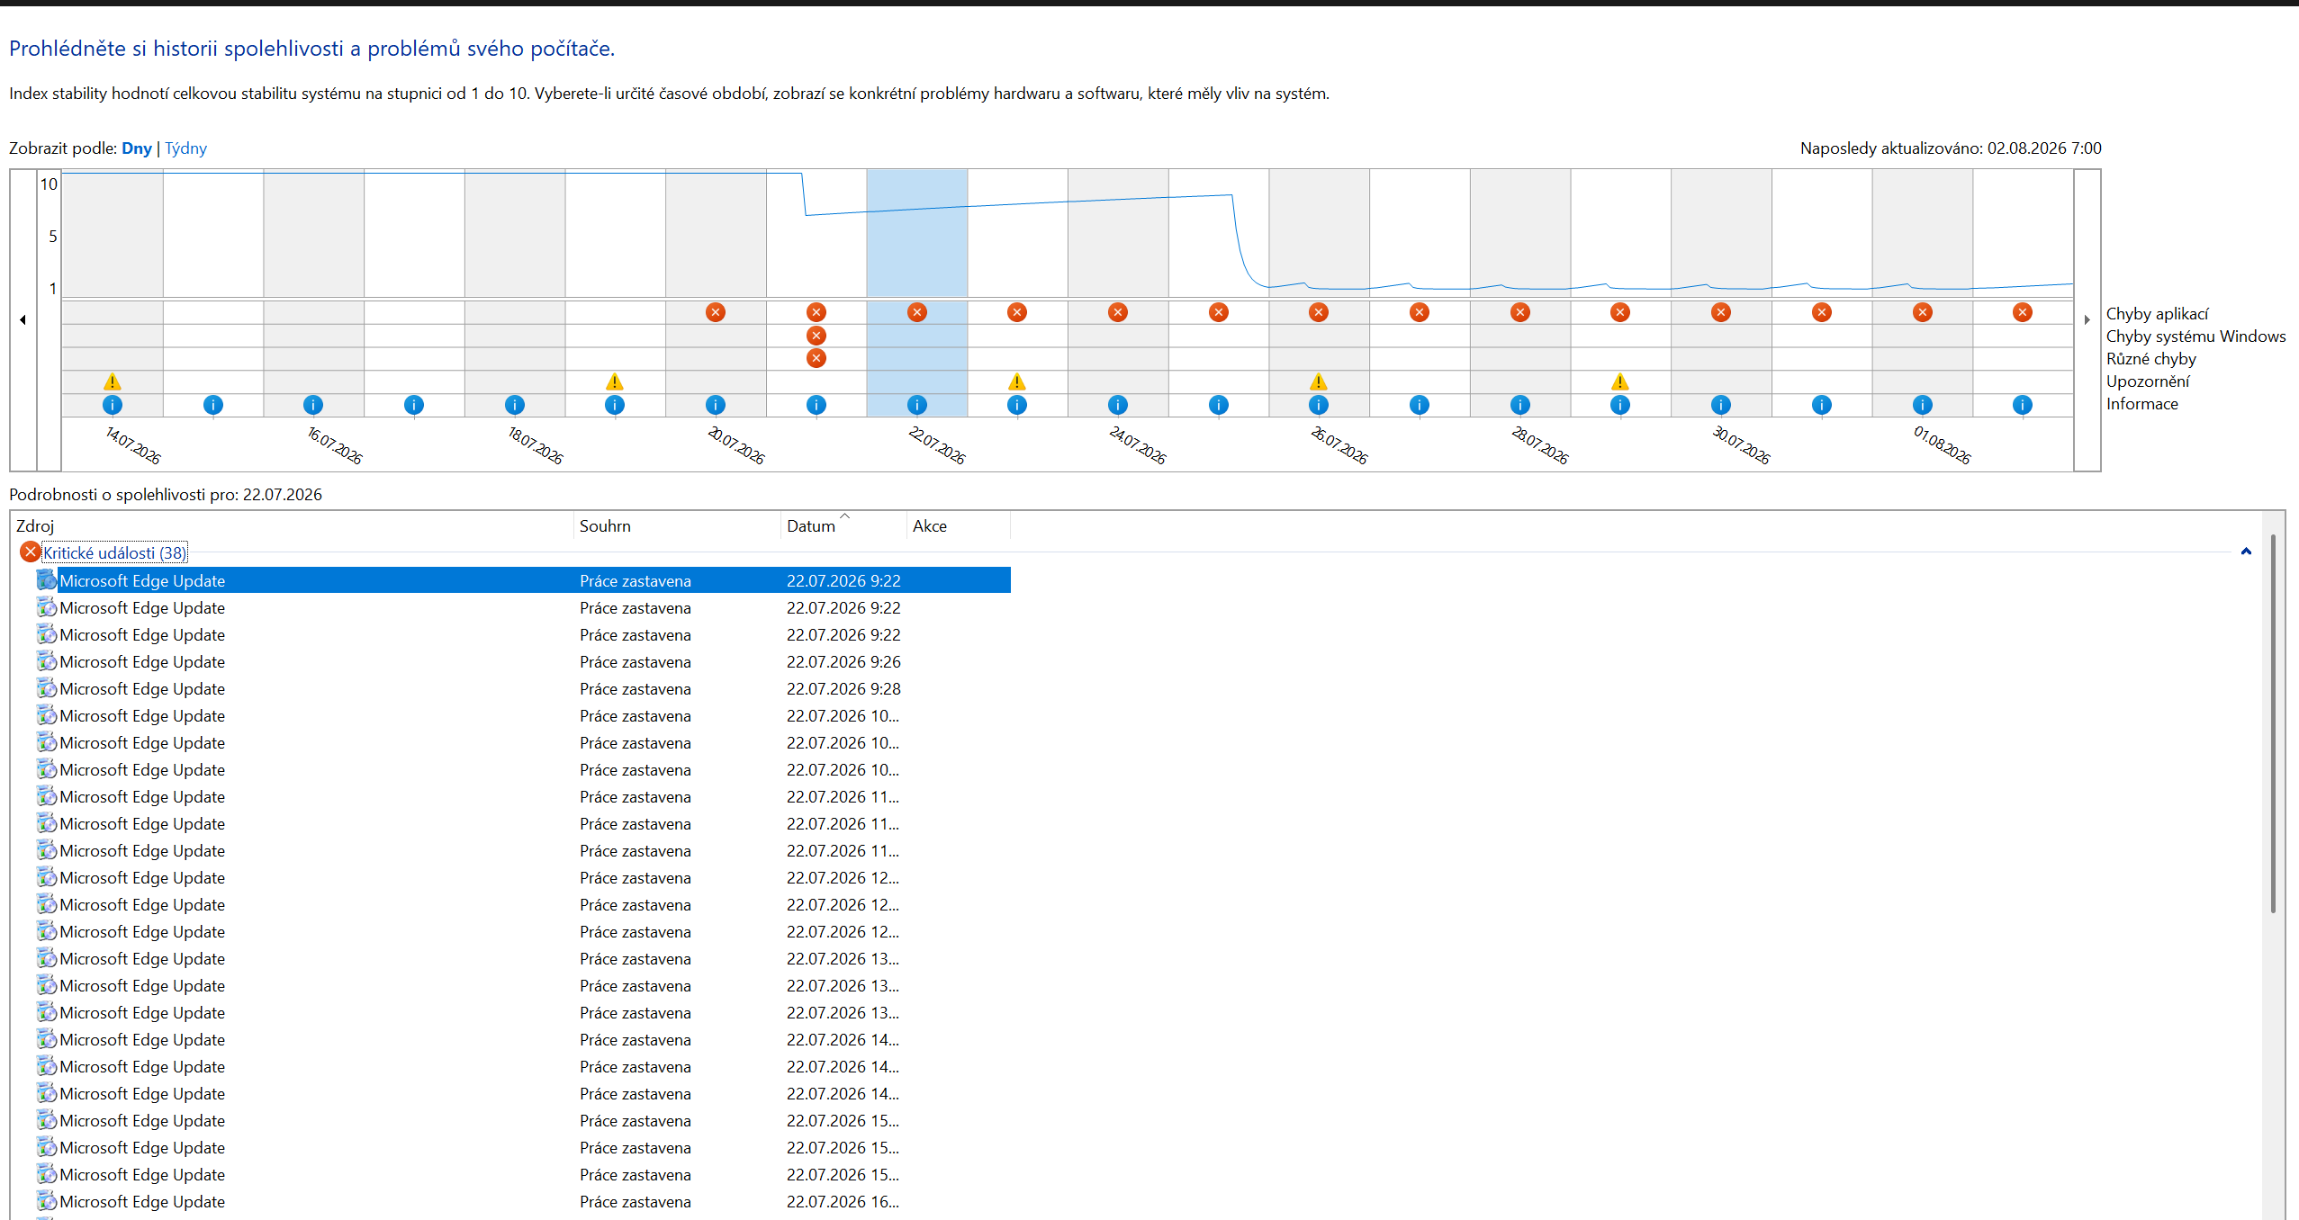Select the Edge Update row dated 22.07.2026 9:28
This screenshot has height=1220, width=2299.
[x=524, y=688]
